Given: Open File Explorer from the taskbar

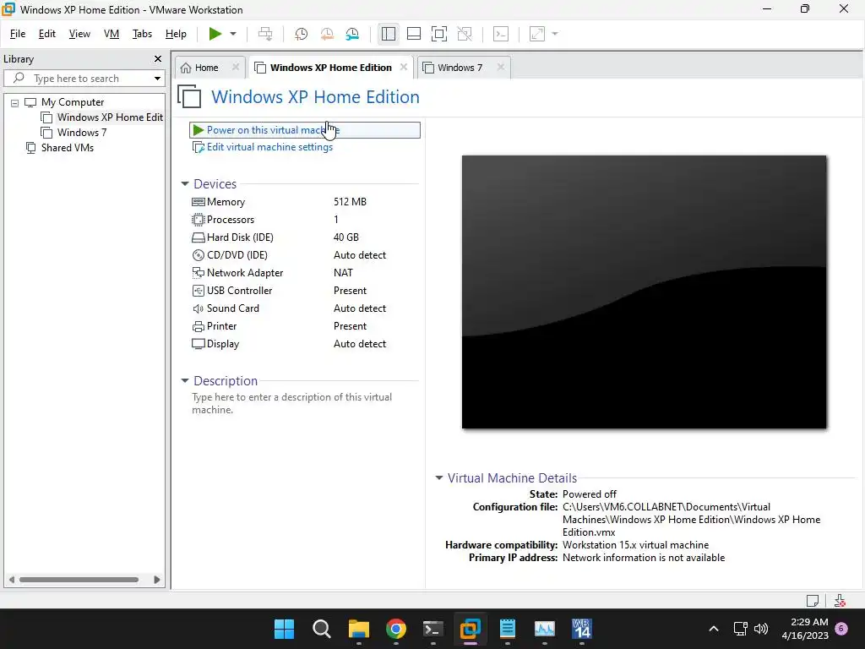Looking at the screenshot, I should [358, 629].
